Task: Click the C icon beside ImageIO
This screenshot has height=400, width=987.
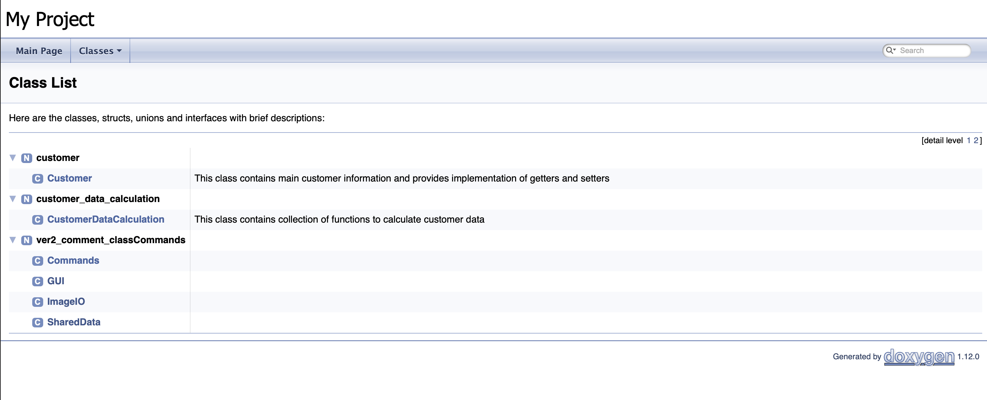Action: (38, 302)
